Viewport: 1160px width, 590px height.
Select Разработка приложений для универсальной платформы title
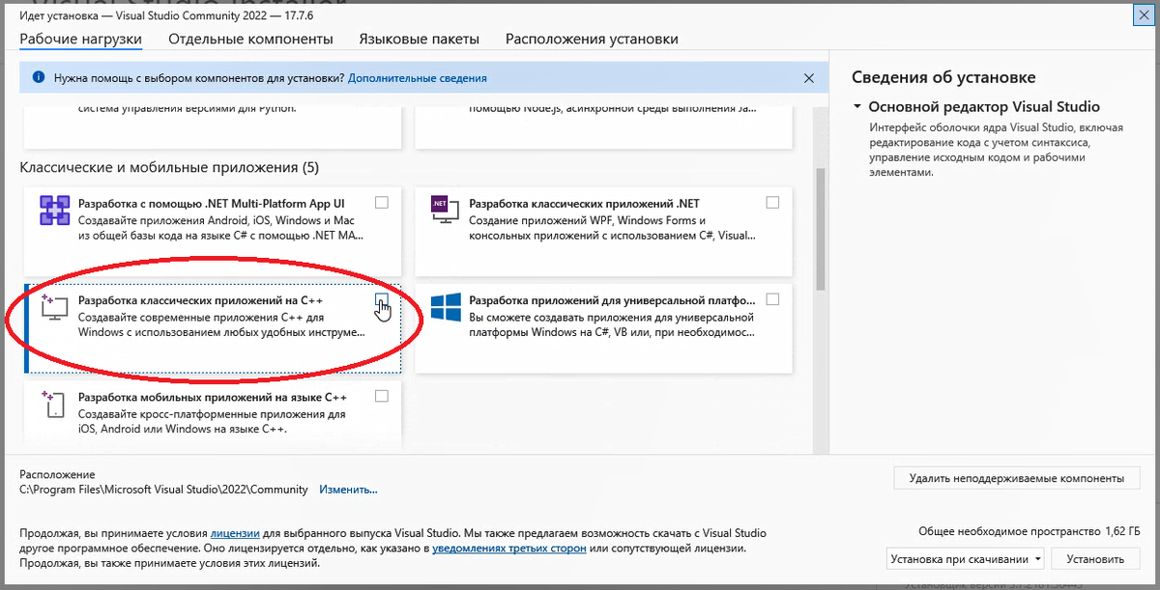[610, 300]
